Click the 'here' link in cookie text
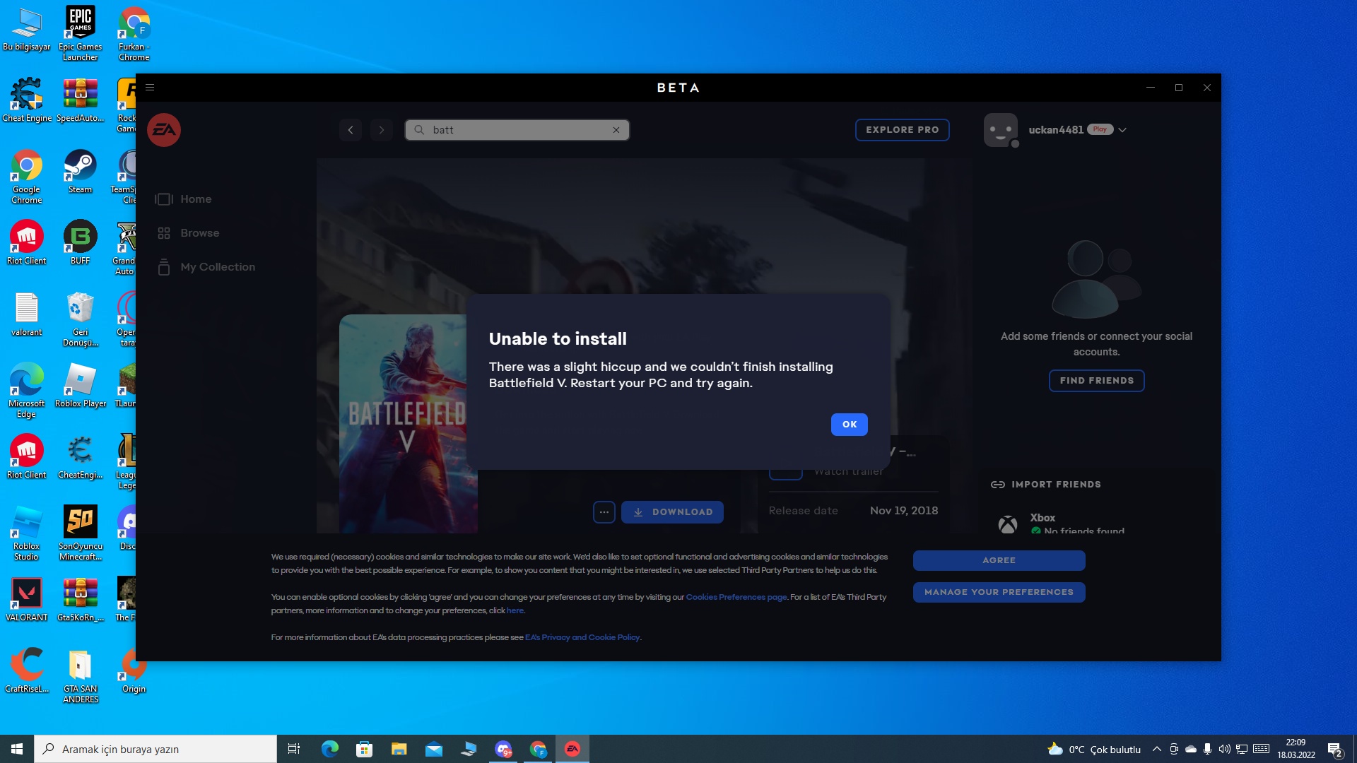 point(515,610)
